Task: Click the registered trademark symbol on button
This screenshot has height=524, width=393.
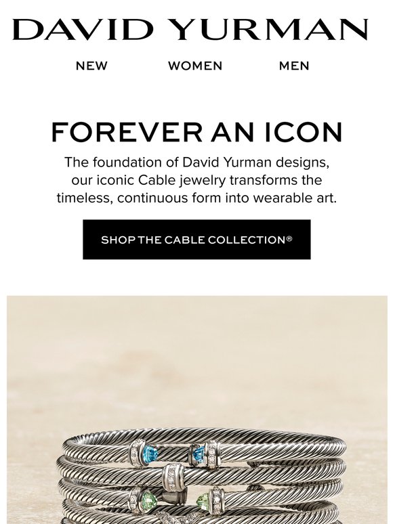Action: tap(289, 238)
